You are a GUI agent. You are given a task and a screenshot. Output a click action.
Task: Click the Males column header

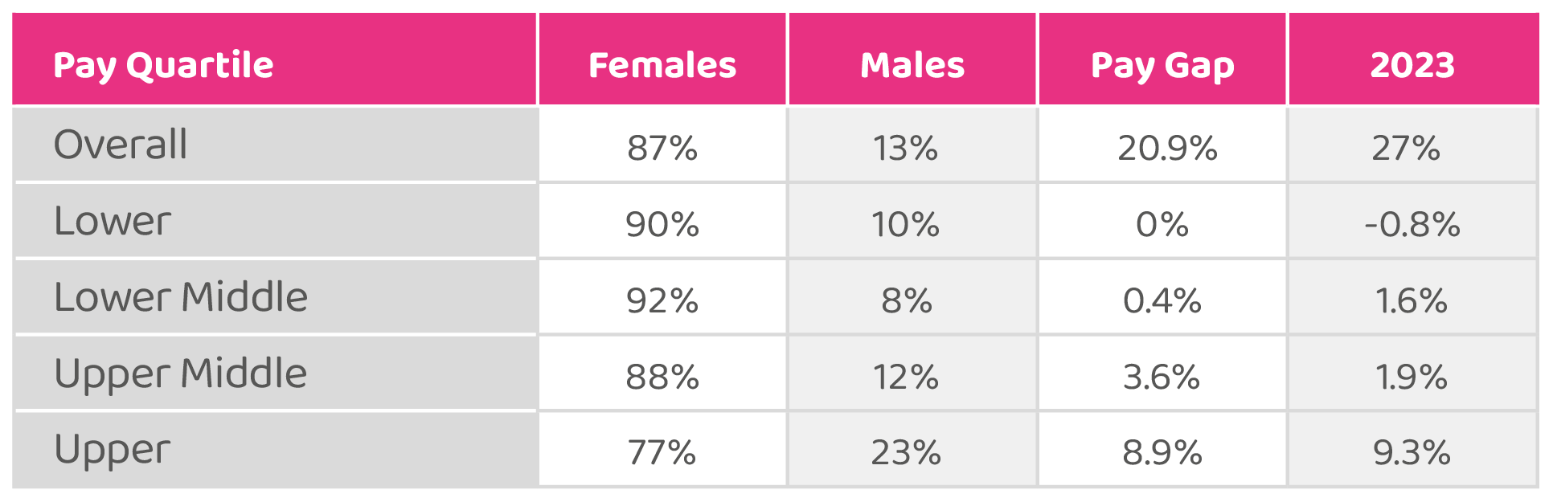click(912, 65)
